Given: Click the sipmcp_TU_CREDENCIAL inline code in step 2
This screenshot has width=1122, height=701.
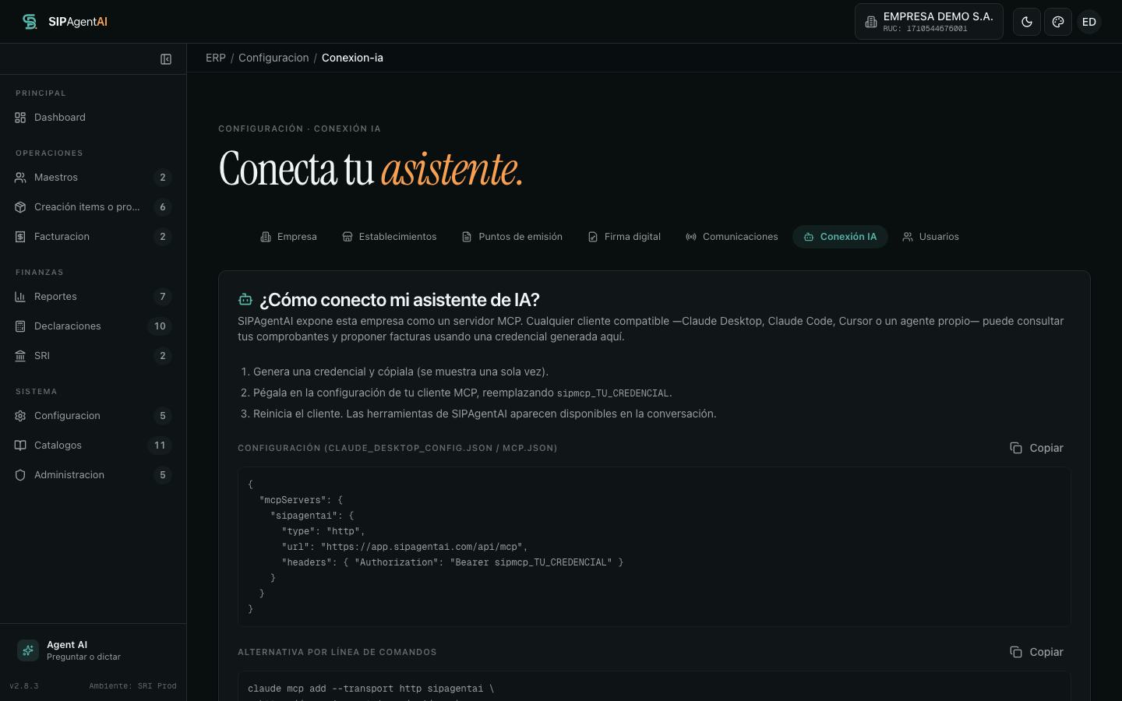Looking at the screenshot, I should coord(613,393).
